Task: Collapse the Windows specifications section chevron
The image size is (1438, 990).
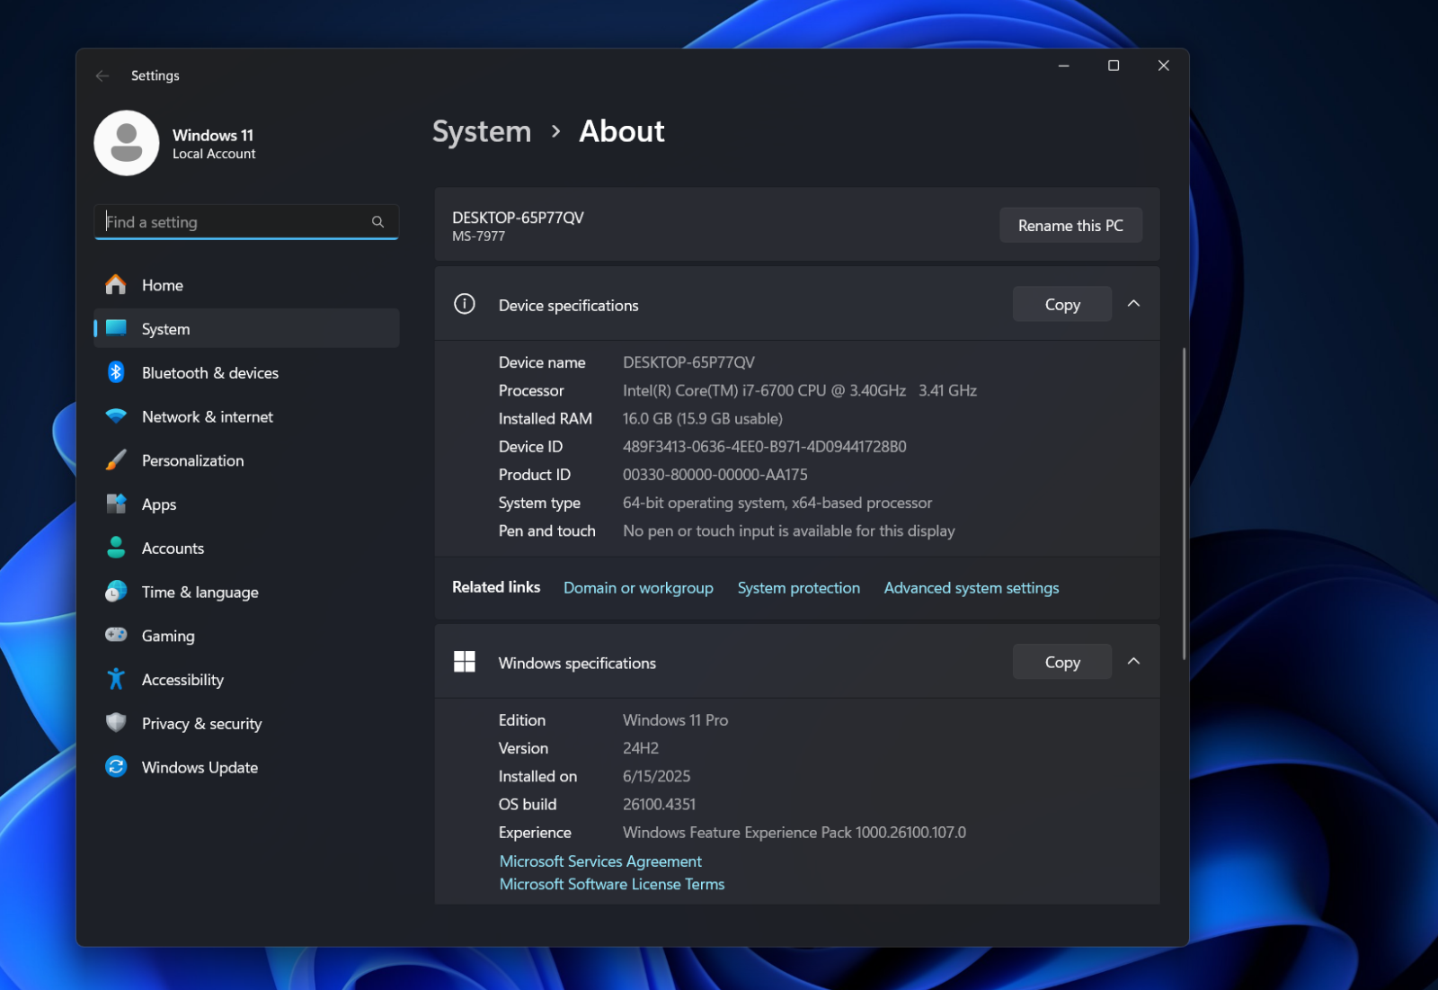Action: (1134, 662)
